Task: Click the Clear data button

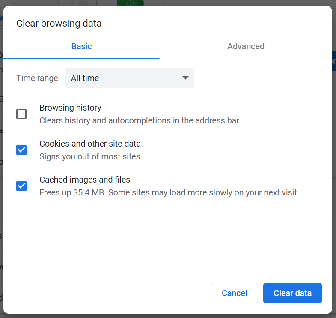Action: 292,293
